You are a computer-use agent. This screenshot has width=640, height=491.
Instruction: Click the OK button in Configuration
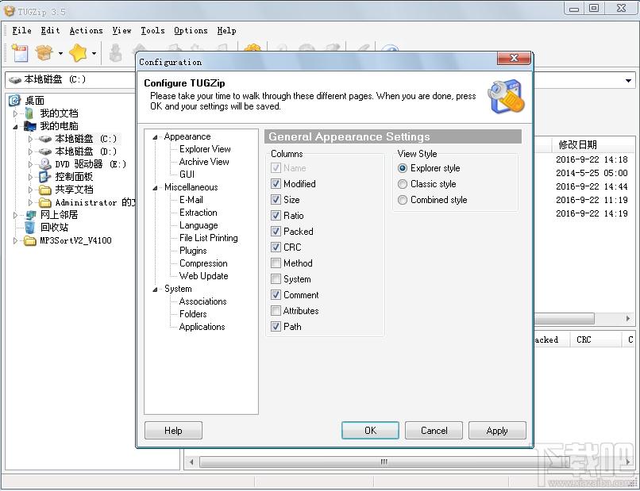(x=370, y=431)
